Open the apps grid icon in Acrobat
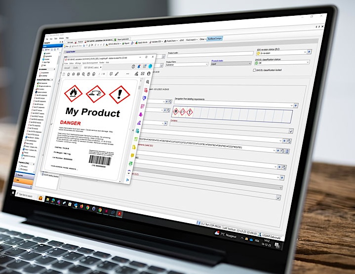The image size is (355, 274). tap(145, 66)
